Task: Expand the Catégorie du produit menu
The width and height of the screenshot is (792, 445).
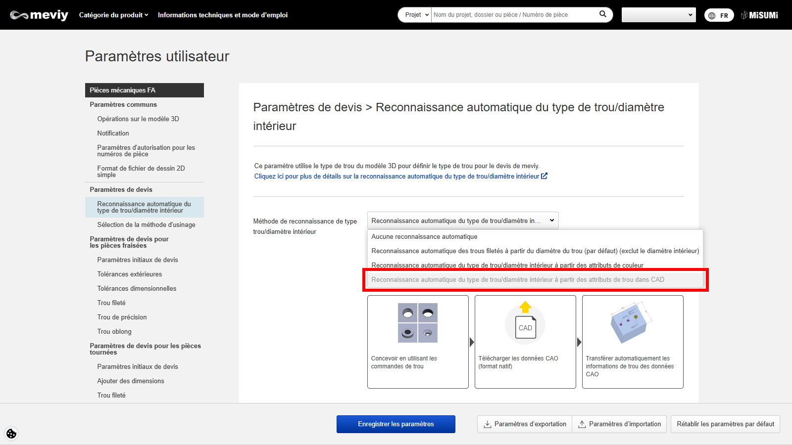Action: click(113, 15)
